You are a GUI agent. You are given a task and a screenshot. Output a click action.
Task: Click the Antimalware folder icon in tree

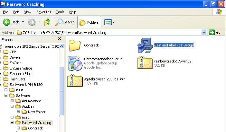click(18, 101)
